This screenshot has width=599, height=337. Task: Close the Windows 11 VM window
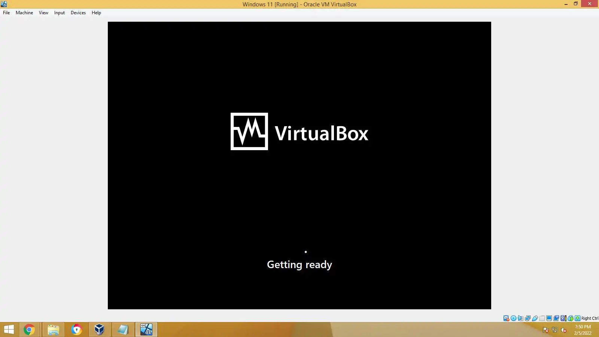tap(590, 4)
